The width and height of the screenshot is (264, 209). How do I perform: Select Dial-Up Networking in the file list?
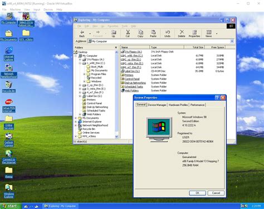[133, 83]
